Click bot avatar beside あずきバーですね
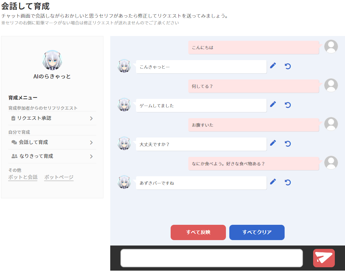Screen dimensions: 345x272 coord(124,182)
